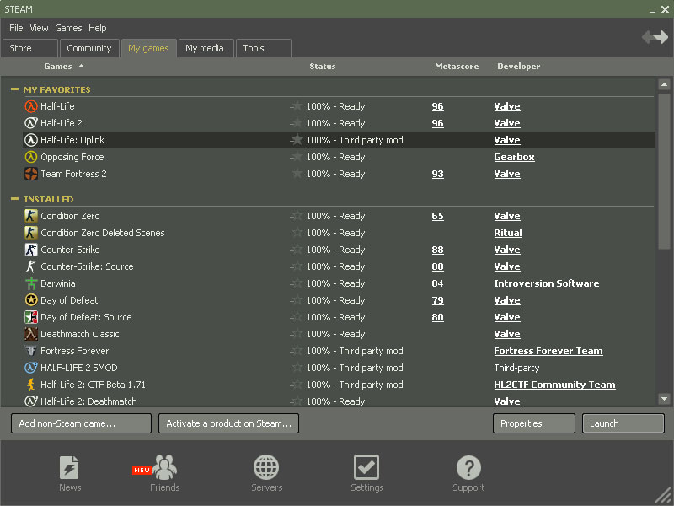Viewport: 674px width, 506px height.
Task: Click the Condition Zero game icon
Action: tap(31, 216)
